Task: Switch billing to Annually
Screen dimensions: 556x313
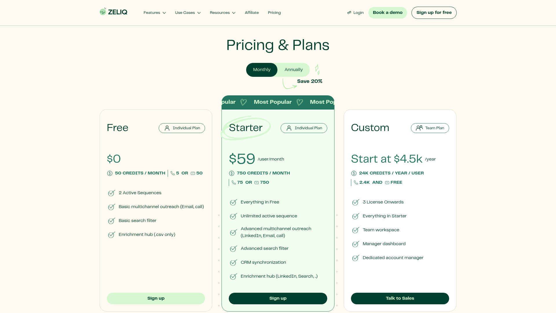Action: (x=293, y=70)
